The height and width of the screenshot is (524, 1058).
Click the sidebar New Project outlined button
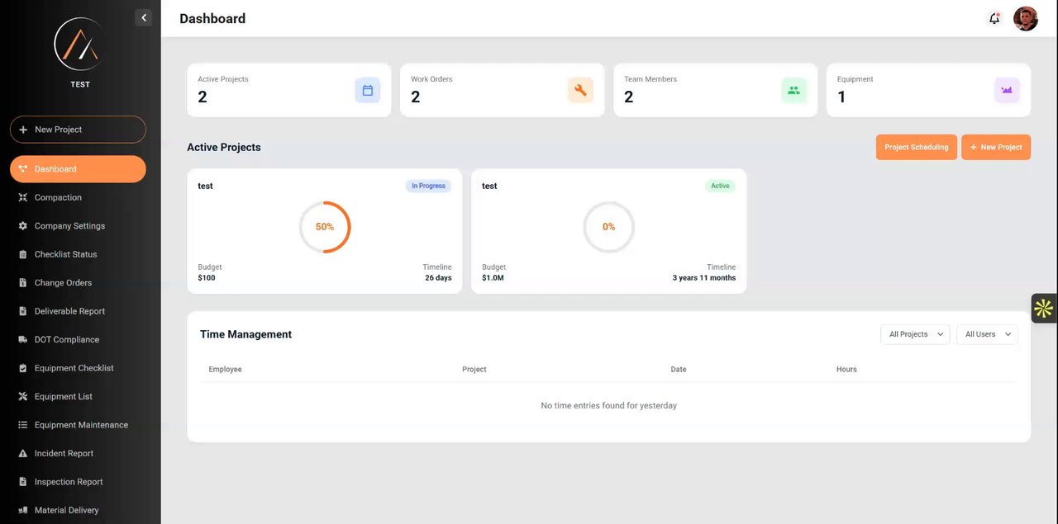(x=78, y=130)
